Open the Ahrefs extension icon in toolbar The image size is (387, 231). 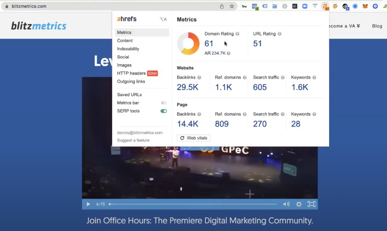click(x=325, y=7)
